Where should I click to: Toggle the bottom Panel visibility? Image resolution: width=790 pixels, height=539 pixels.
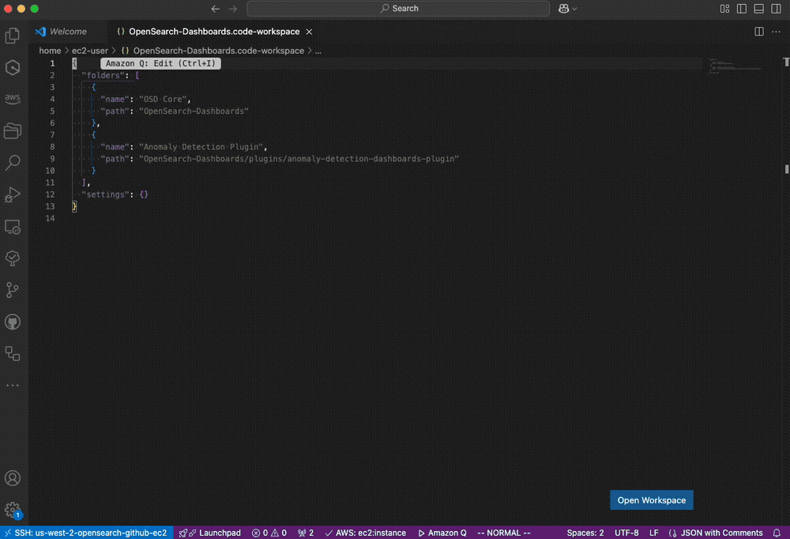point(758,9)
